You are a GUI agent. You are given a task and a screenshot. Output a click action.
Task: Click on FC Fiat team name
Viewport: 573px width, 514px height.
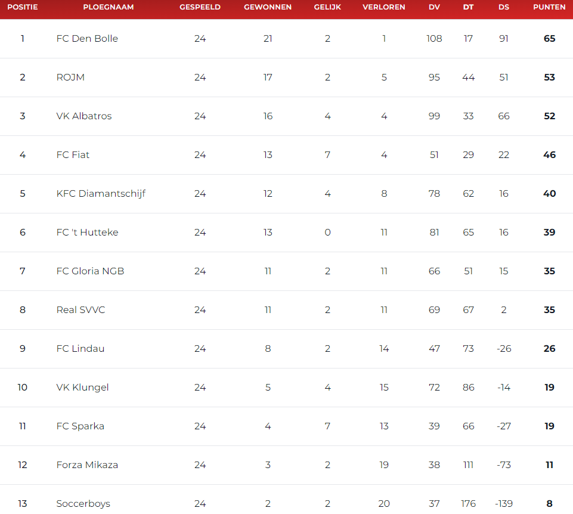[73, 154]
